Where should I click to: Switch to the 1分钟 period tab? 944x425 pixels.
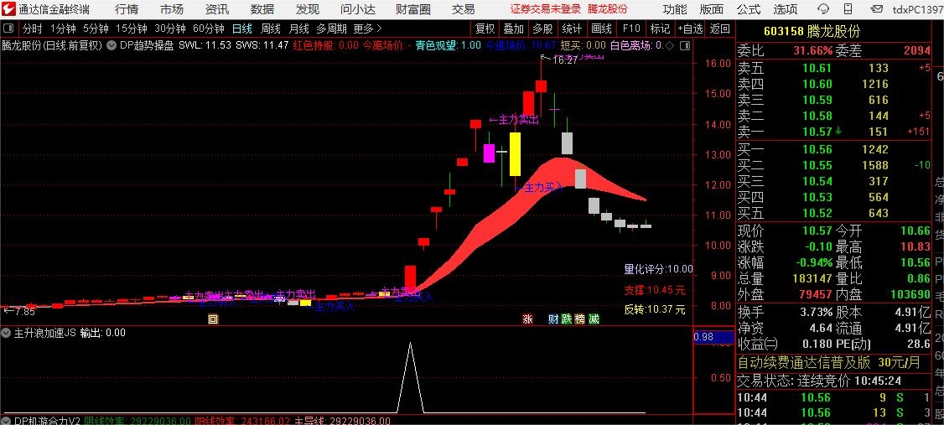click(x=63, y=29)
